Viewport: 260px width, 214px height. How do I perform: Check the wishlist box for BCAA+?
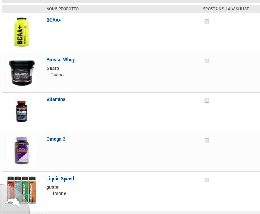(207, 21)
